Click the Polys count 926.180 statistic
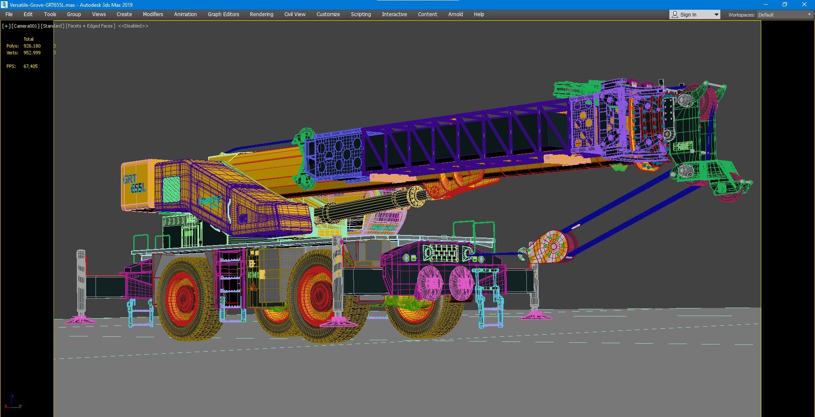815x417 pixels. [32, 46]
